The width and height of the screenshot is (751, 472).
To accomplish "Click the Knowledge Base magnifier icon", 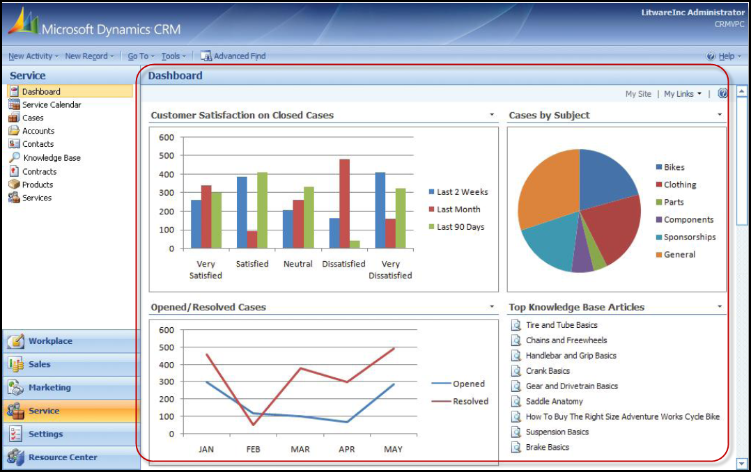I will pyautogui.click(x=15, y=157).
